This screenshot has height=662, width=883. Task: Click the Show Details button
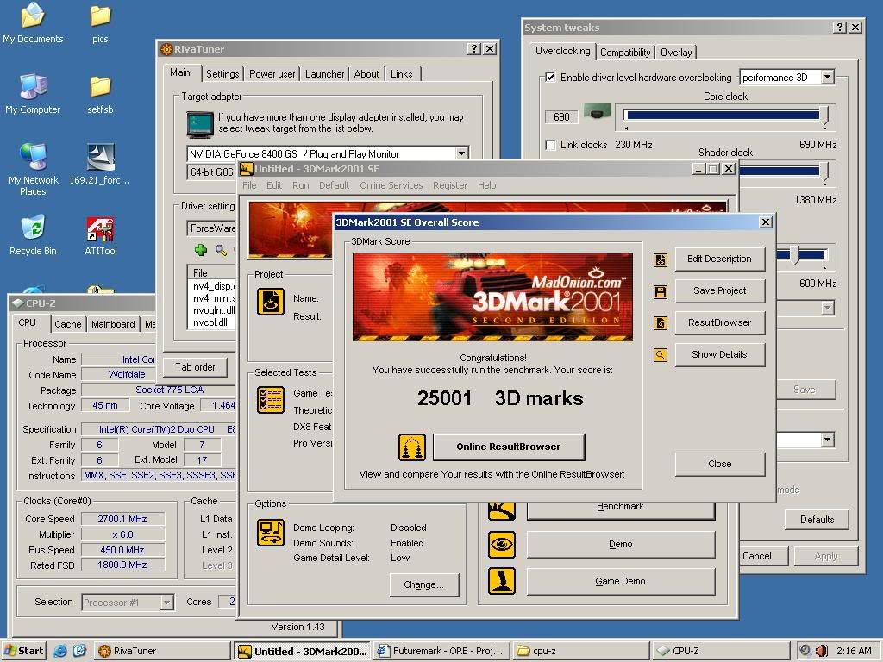(720, 354)
